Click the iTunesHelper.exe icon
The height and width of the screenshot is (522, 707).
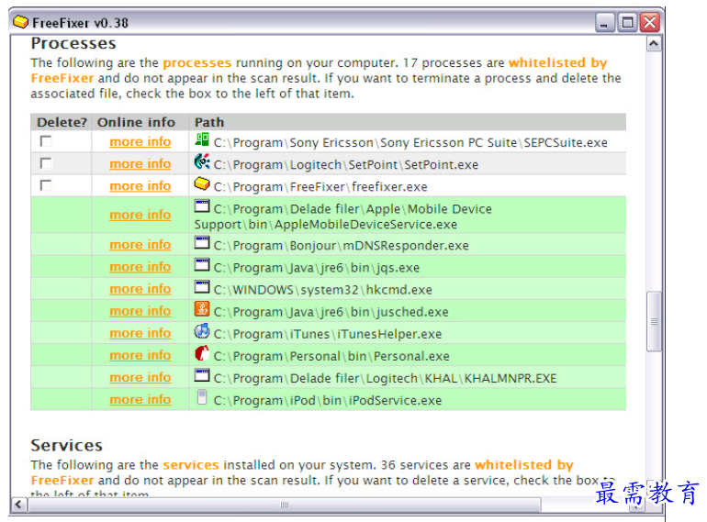(202, 331)
